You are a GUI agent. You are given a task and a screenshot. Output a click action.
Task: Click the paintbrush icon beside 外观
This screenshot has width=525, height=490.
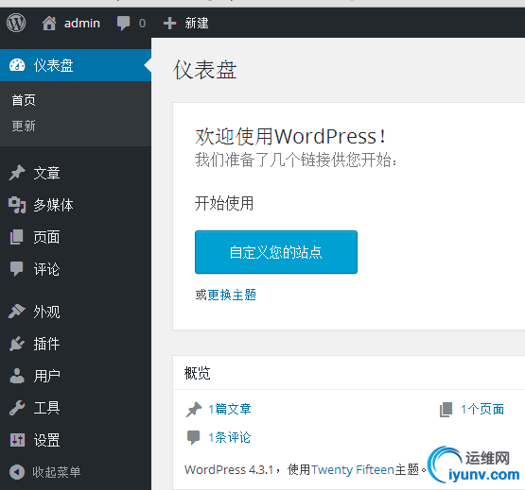click(17, 312)
